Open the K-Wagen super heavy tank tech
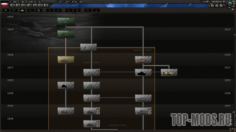 pos(169,73)
